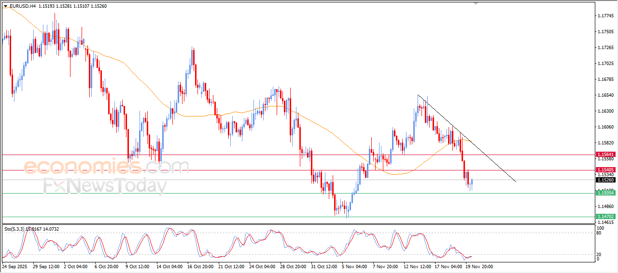The height and width of the screenshot is (273, 618).
Task: Click the 24 Sep 2025 date label
Action: [x=14, y=266]
